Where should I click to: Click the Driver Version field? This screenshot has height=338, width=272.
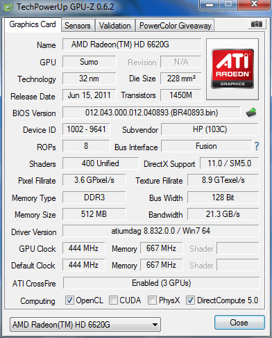click(161, 231)
